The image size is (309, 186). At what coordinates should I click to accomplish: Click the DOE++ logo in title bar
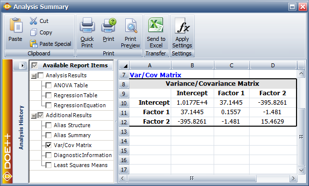tap(7, 6)
